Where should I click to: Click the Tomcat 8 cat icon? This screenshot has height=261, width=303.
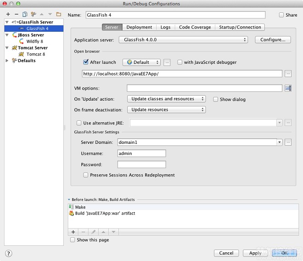pos(21,54)
